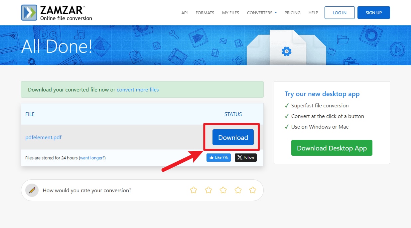
Task: Follow Zamzar on X
Action: click(246, 157)
